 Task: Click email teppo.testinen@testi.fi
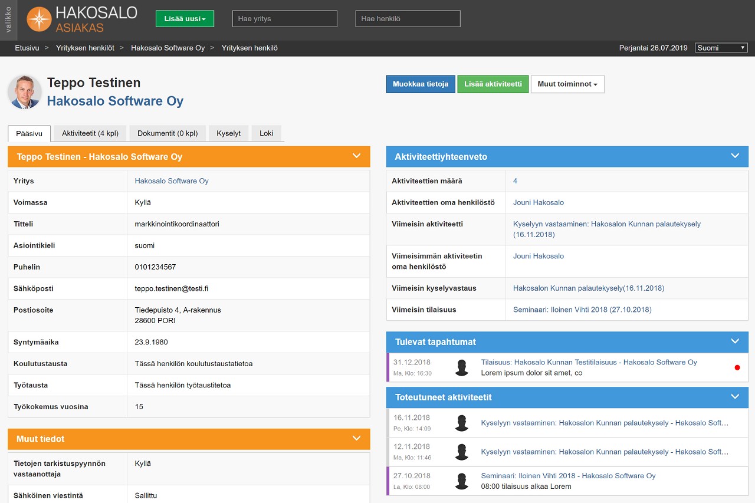(x=172, y=288)
